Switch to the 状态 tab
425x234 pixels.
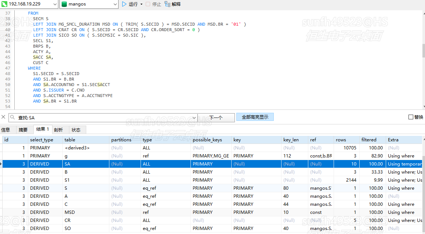76,130
